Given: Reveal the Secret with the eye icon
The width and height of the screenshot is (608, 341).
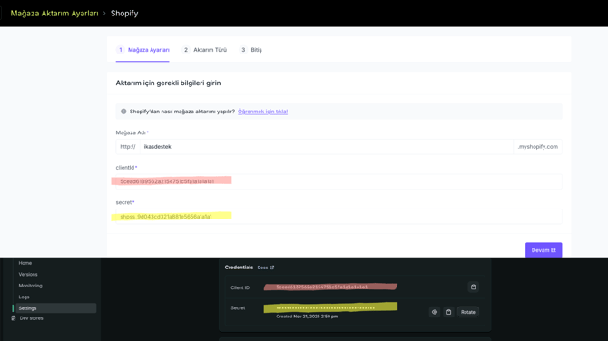Looking at the screenshot, I should click(x=435, y=312).
